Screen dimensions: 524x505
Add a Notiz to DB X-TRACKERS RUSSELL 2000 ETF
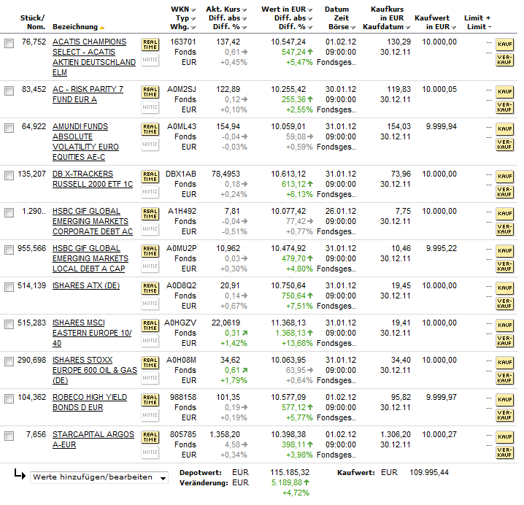coord(150,192)
